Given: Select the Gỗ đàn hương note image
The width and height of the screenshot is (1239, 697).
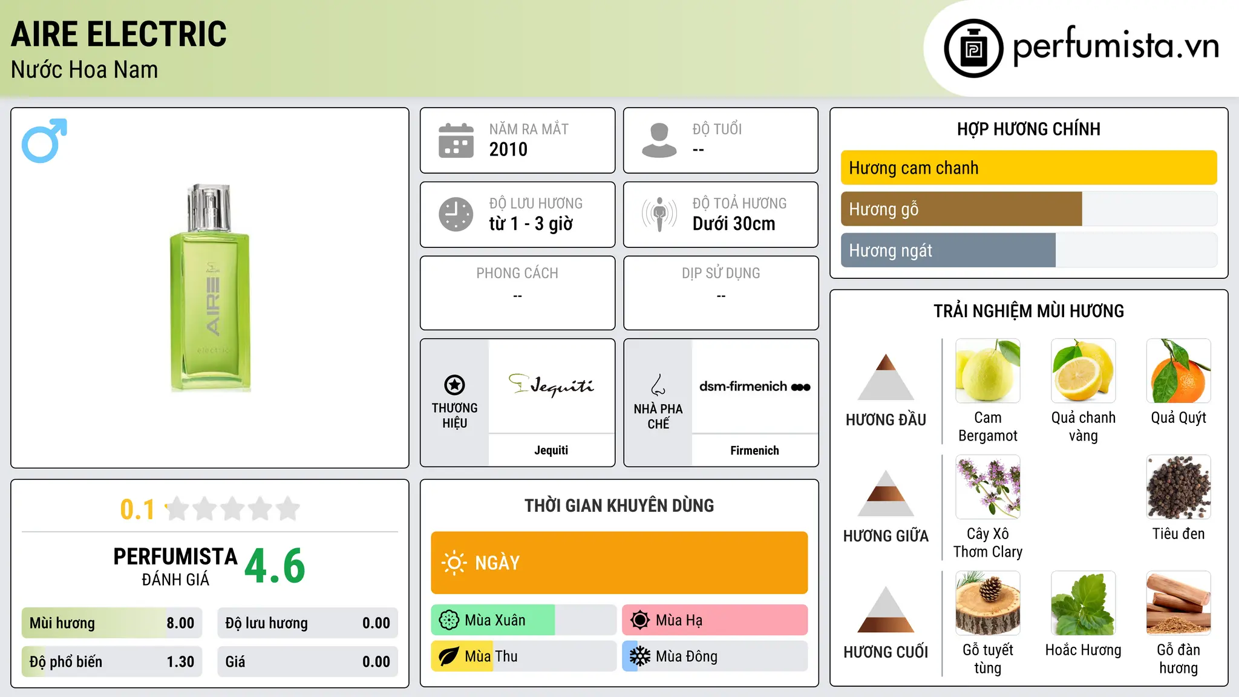Looking at the screenshot, I should [1179, 603].
